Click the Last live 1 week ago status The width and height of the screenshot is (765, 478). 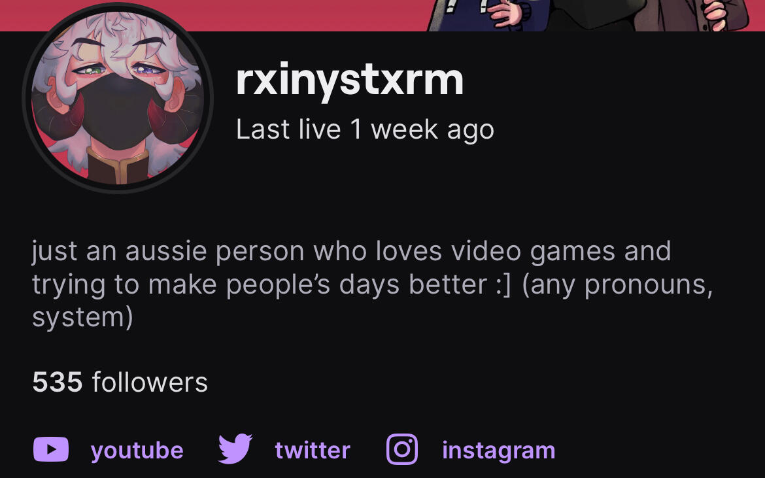365,129
